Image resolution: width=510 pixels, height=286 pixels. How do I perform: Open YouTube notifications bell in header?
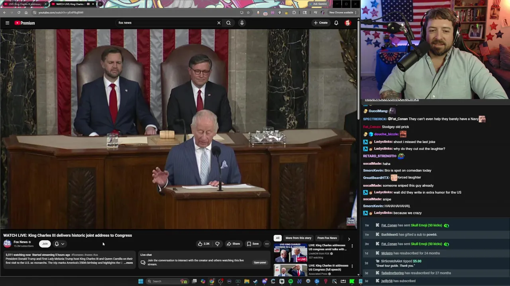click(336, 23)
